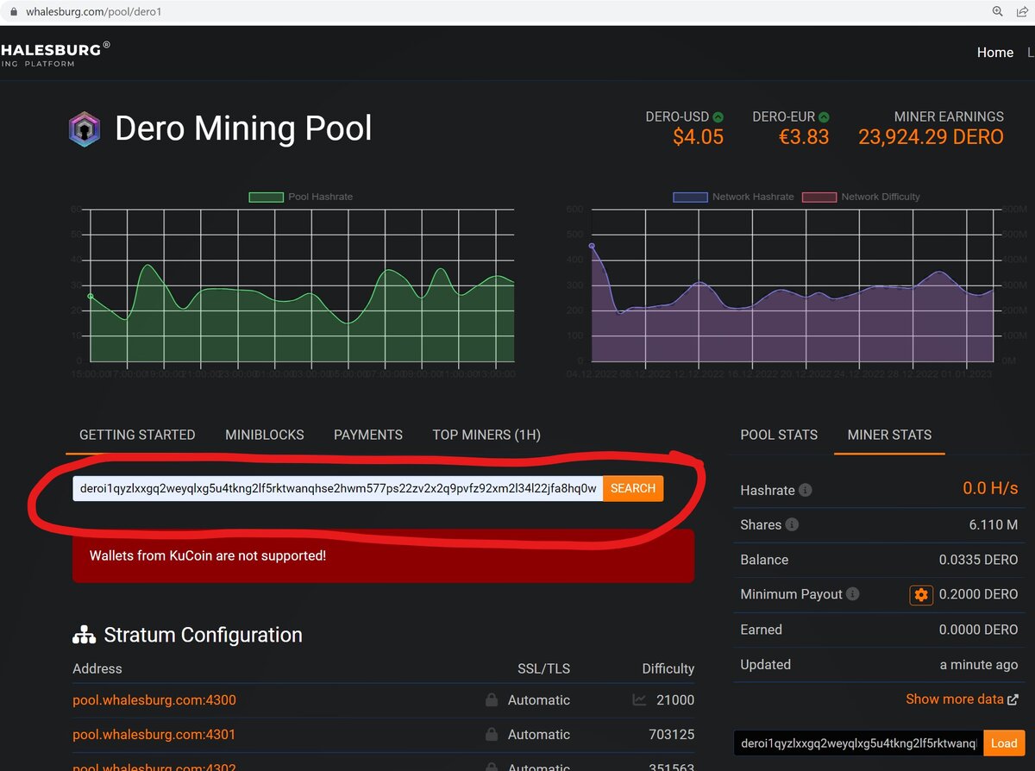Click the browser zoom magnifier icon
The height and width of the screenshot is (771, 1035).
point(998,12)
